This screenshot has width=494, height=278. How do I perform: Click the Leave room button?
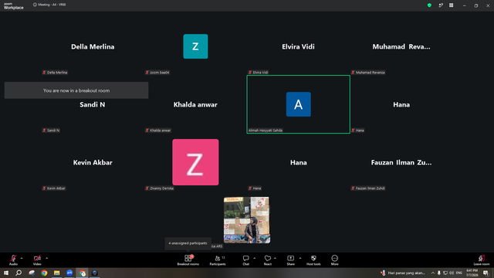[482, 260]
